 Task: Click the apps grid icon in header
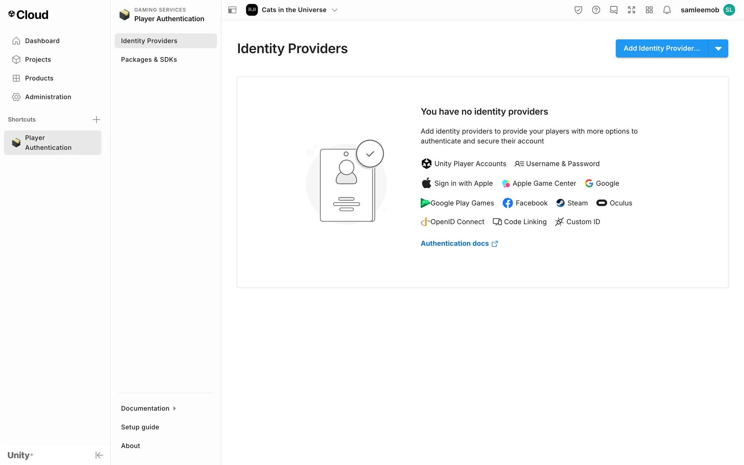tap(649, 10)
